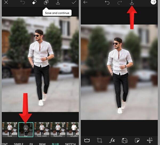The image size is (160, 145).
Task: Switch to the SIMPLE effects tab
Action: click(x=19, y=144)
